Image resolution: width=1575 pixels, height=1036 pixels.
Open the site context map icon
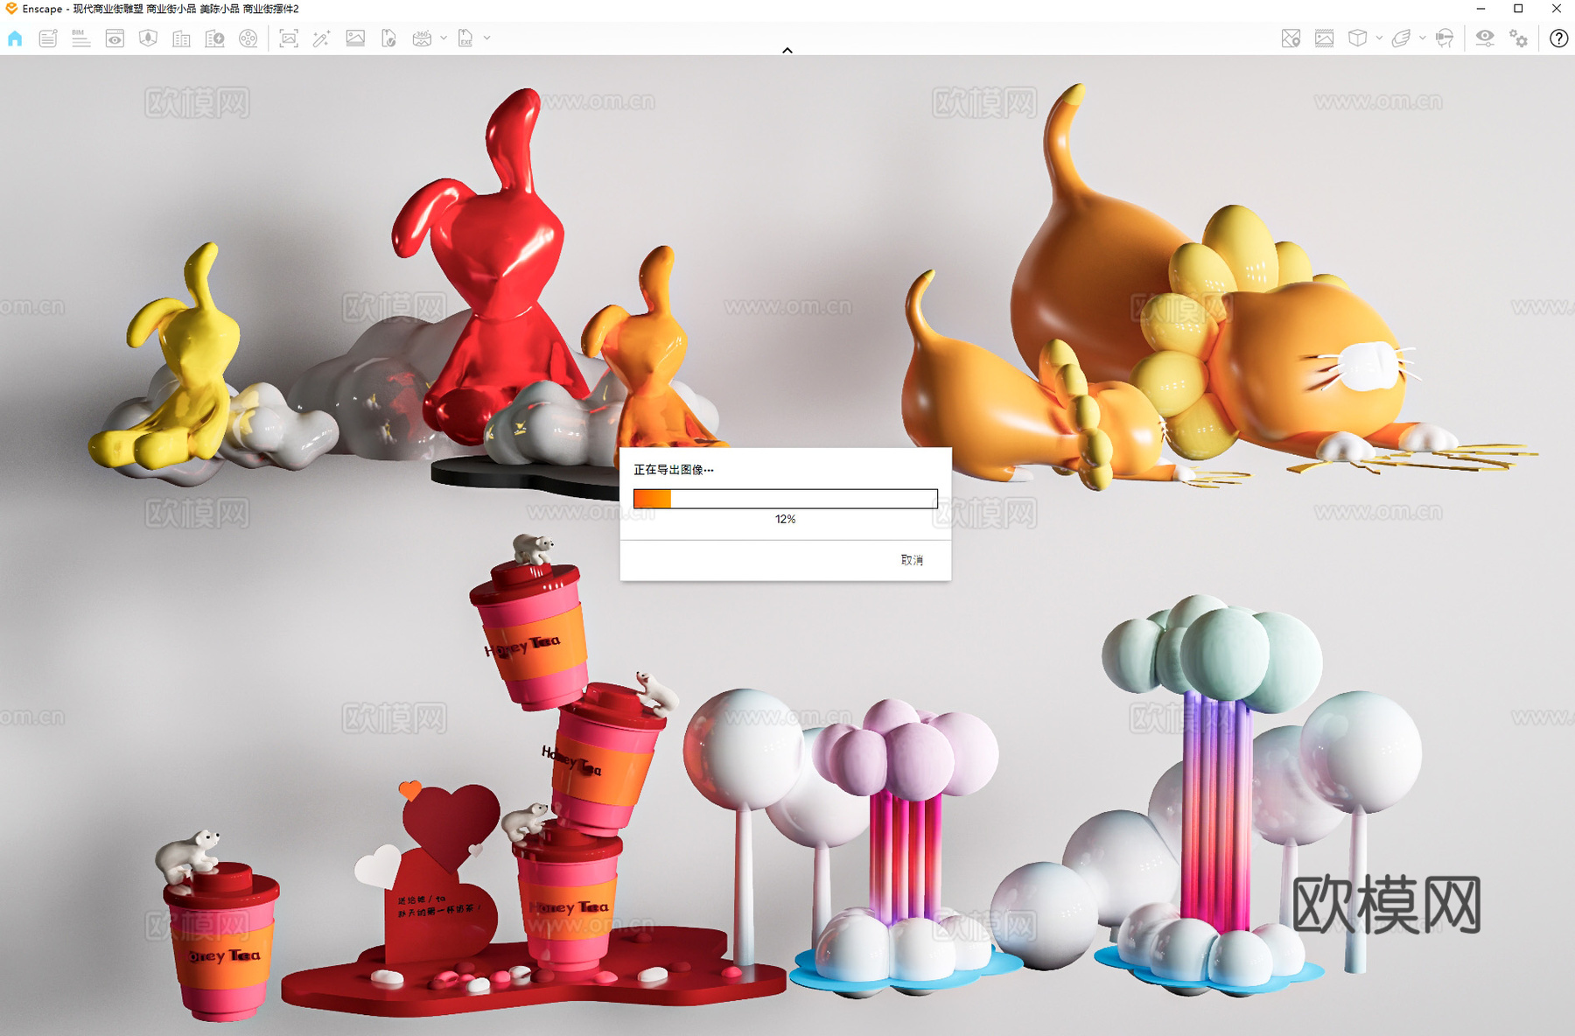(148, 38)
